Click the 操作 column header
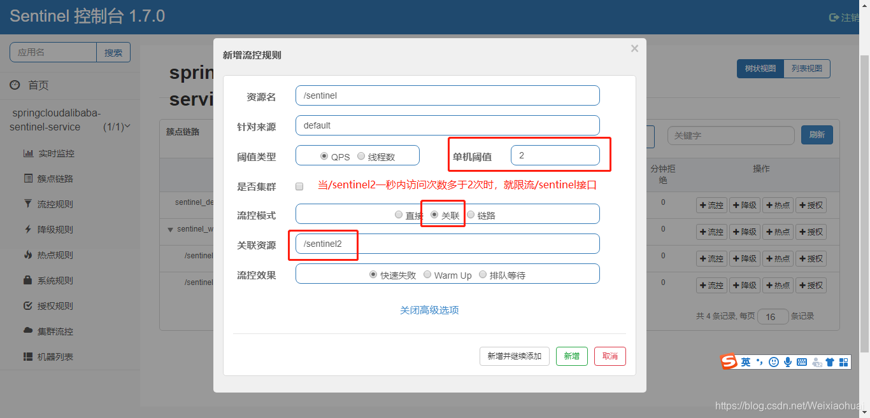The height and width of the screenshot is (418, 870). point(761,169)
